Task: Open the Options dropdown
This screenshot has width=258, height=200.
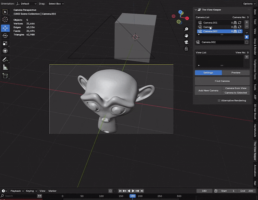Action: coord(249,4)
